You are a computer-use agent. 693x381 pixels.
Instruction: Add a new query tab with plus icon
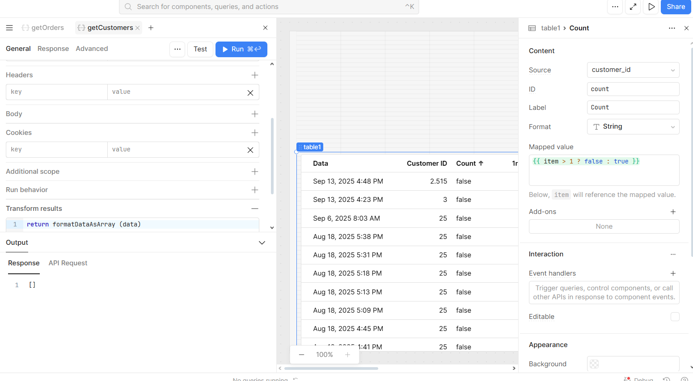pos(151,28)
